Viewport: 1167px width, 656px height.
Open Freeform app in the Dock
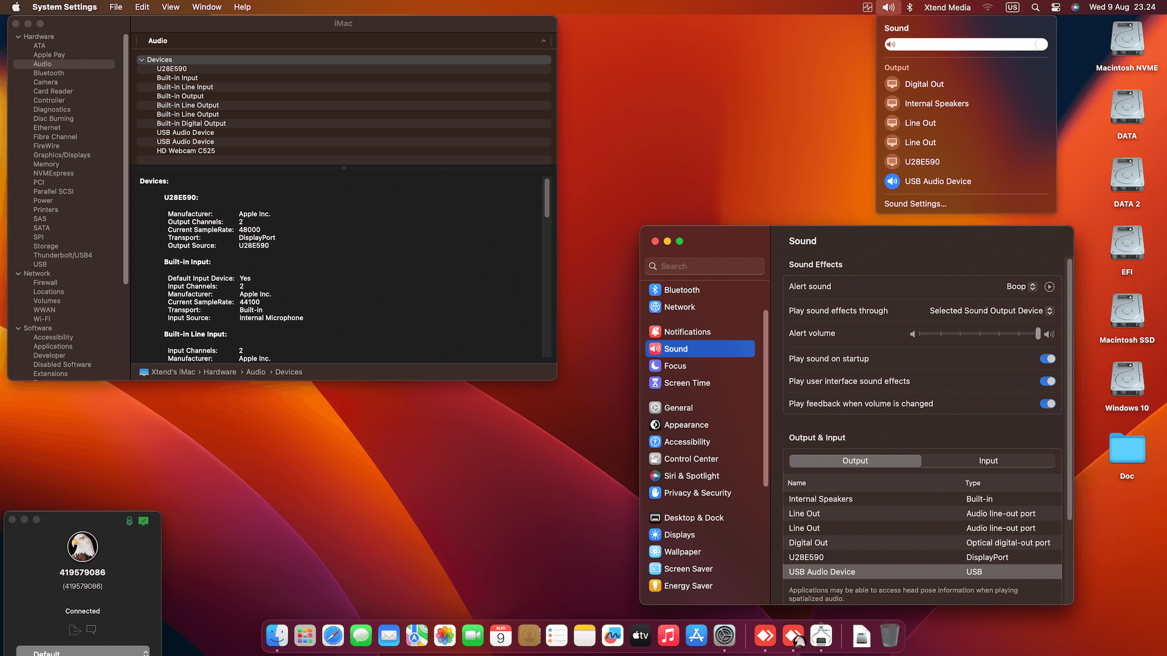click(x=613, y=636)
